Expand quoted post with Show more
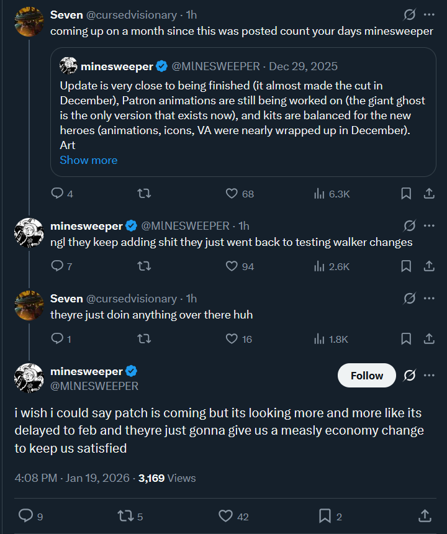447x534 pixels. 88,160
